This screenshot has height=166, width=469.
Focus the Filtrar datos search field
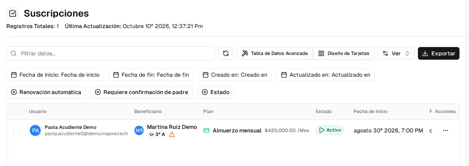click(x=111, y=53)
